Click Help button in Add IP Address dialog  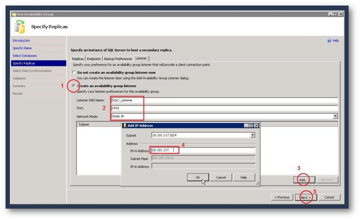coord(244,177)
